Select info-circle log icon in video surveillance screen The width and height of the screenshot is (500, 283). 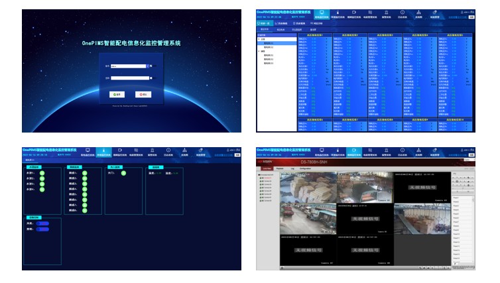(403, 150)
